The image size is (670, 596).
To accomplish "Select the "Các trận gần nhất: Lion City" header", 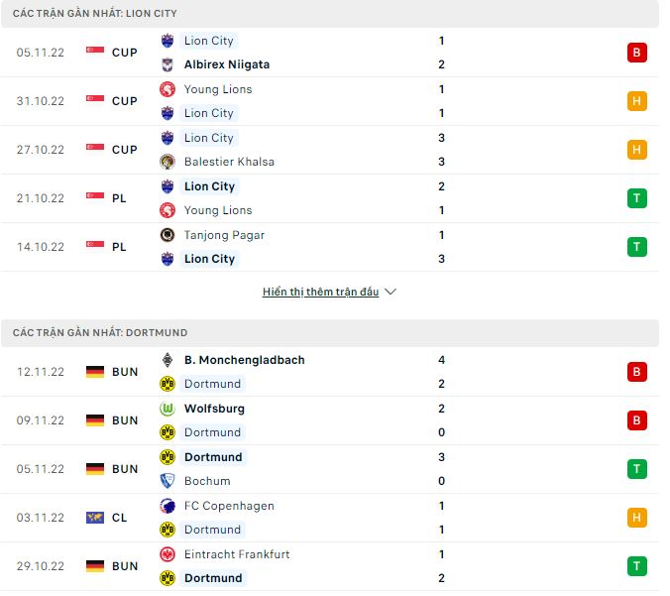I will (95, 14).
